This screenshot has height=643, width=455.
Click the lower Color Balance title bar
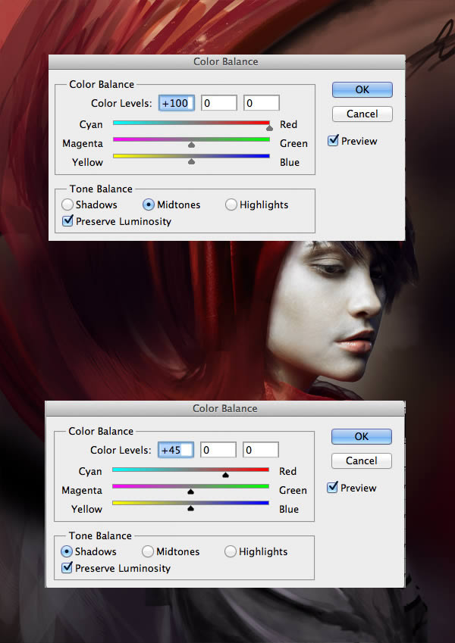[225, 408]
